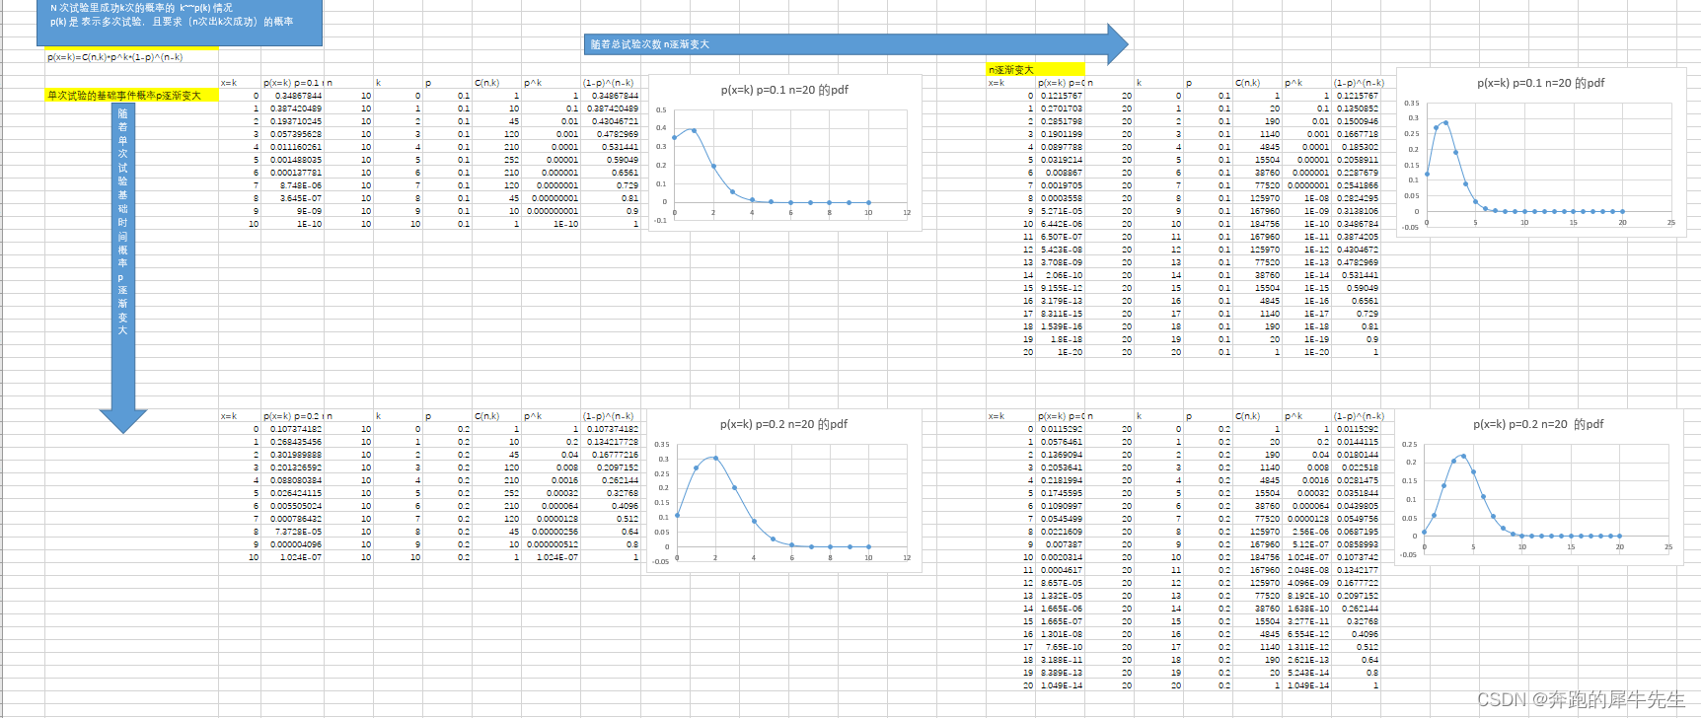Click cell with value 0.2181994
Viewport: 1701px width, 718px height.
point(1061,480)
